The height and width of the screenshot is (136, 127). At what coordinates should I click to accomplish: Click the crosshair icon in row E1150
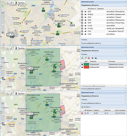coord(82,26)
